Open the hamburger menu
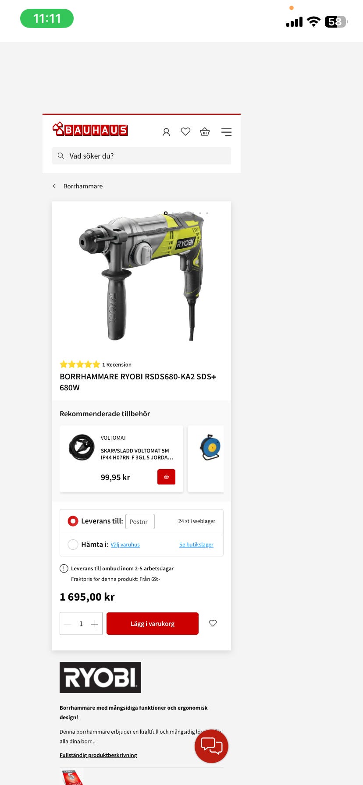This screenshot has height=785, width=363. pyautogui.click(x=226, y=132)
